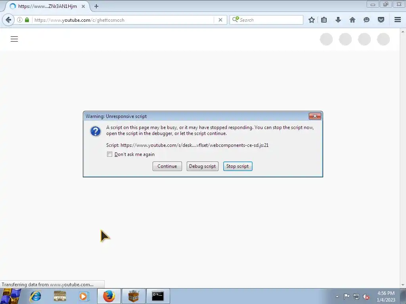Open the Windows Start button
Image resolution: width=406 pixels, height=304 pixels.
[11, 296]
